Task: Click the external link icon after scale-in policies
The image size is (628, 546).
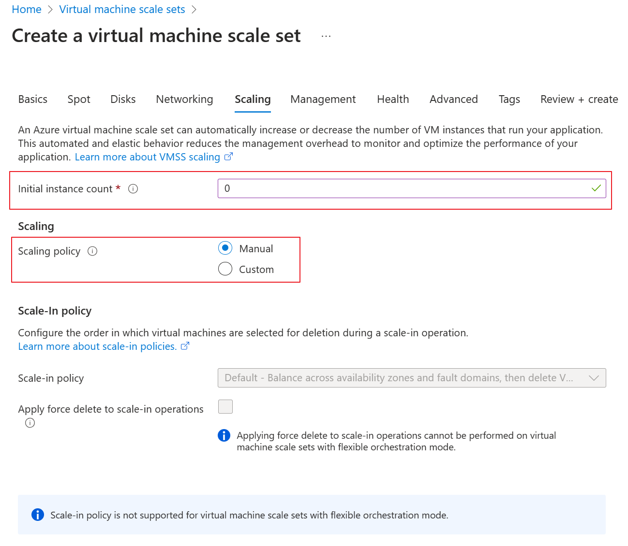Action: tap(185, 346)
